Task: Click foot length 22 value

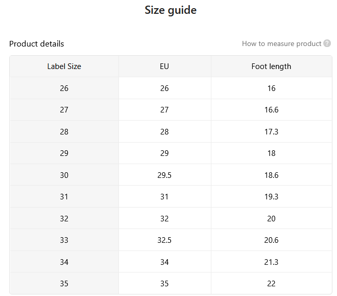Action: 271,284
